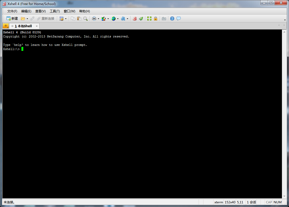This screenshot has width=289, height=207.
Task: Switch to full screen mode icon
Action: [x=149, y=19]
